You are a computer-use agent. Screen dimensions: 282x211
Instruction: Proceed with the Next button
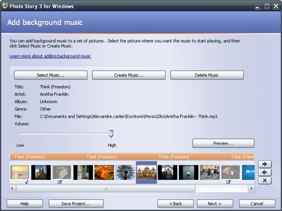point(215,204)
